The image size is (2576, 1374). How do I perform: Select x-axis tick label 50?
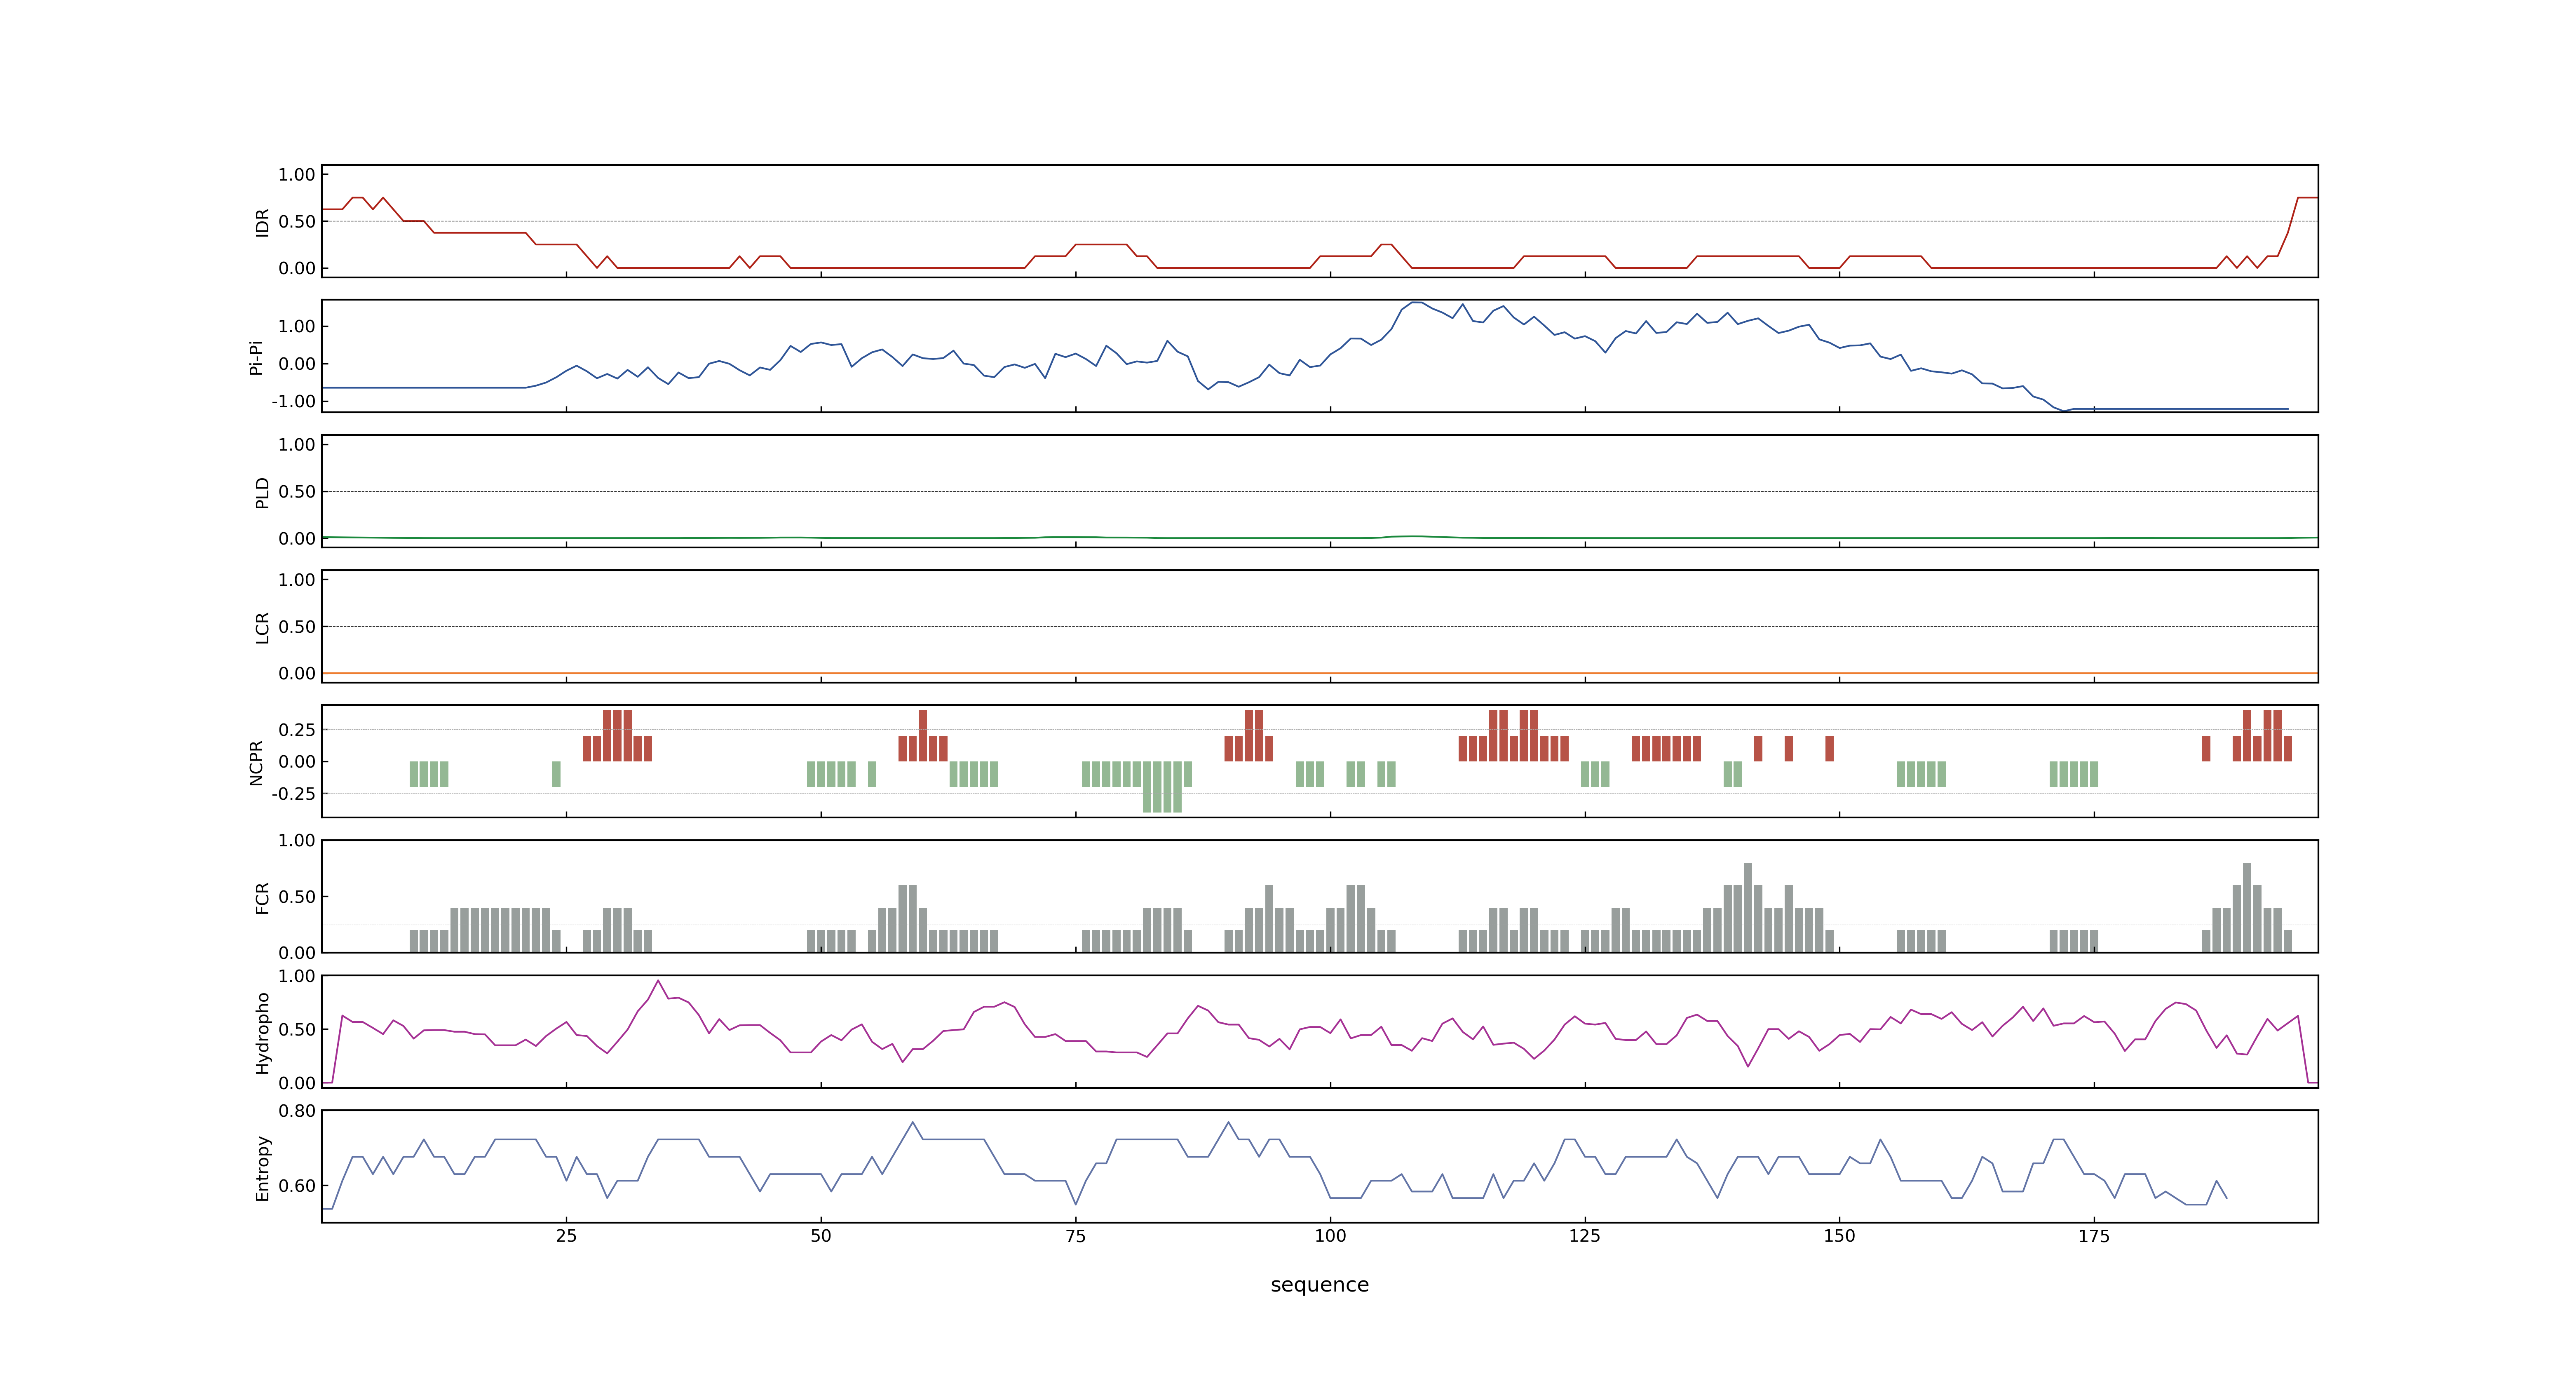pyautogui.click(x=821, y=1236)
